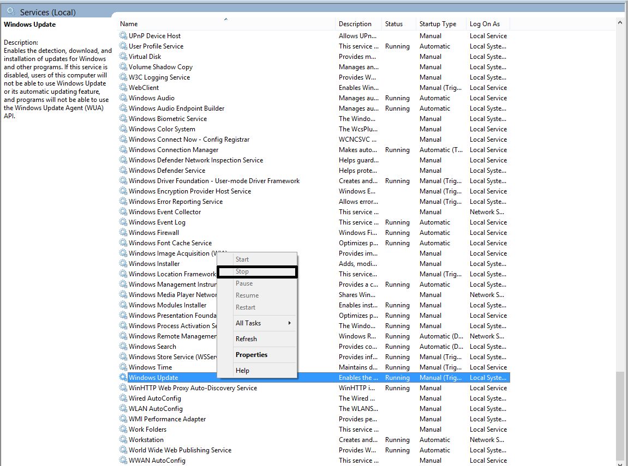The width and height of the screenshot is (628, 466).
Task: Select Windows Connect Now - Config Registrar
Action: tap(314, 139)
